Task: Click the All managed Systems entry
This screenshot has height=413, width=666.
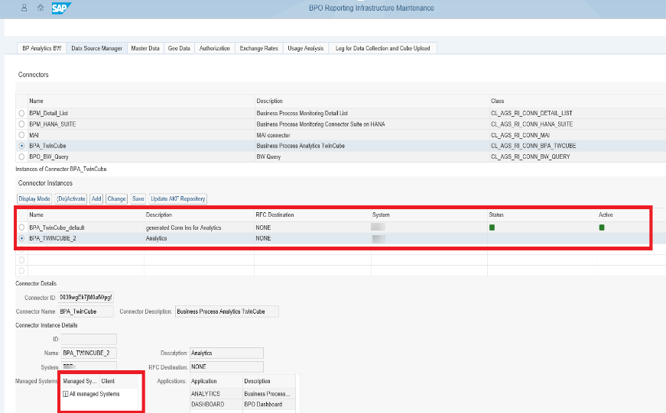Action: click(x=94, y=394)
